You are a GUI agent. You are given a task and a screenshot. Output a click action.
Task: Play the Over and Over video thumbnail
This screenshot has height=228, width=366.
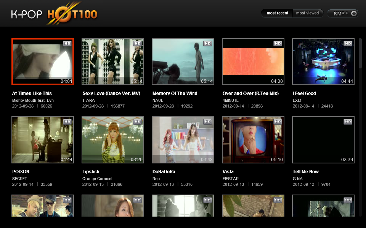[253, 62]
